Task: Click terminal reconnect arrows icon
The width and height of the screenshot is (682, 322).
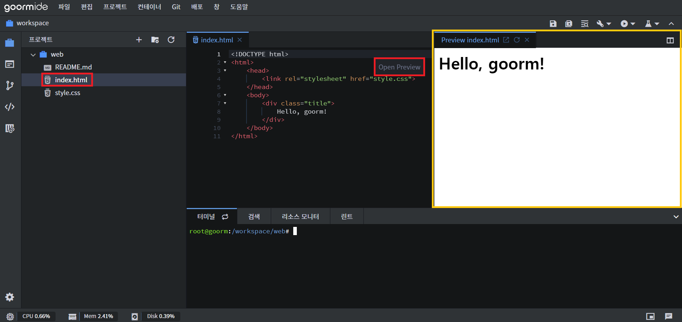Action: 225,217
